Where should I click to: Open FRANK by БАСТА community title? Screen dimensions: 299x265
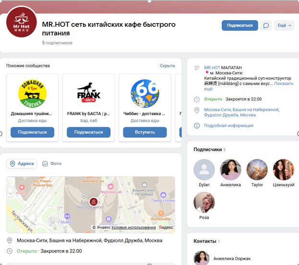88,114
